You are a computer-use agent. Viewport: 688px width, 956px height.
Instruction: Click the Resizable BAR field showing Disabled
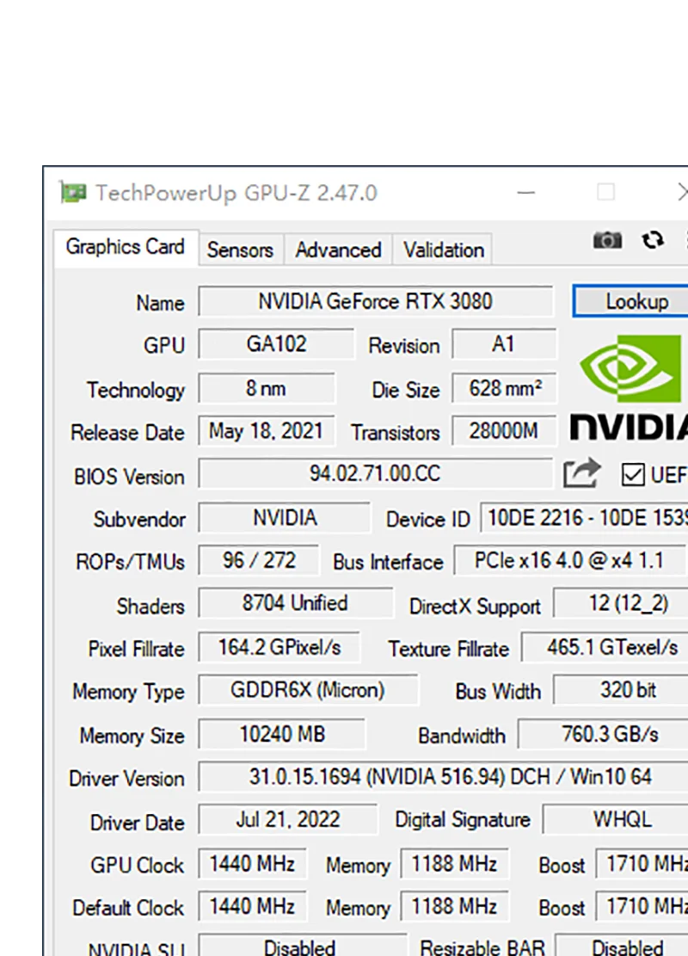click(622, 946)
